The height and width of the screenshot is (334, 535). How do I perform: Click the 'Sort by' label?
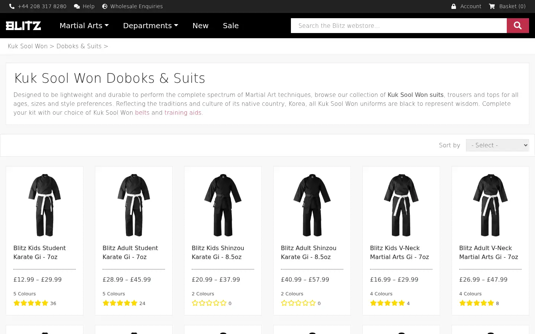[450, 145]
